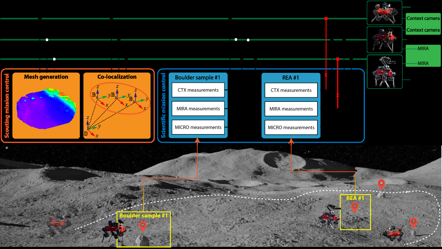Click the map pin inside REA #1 box
Viewport: 442px width, 249px height.
pyautogui.click(x=355, y=208)
